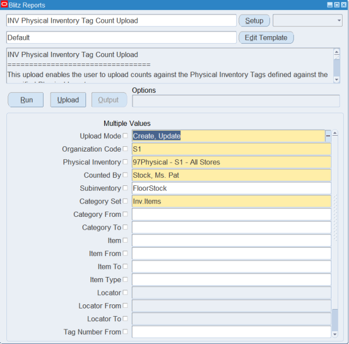Tick Multiple Values checkbox for Category From

[x=125, y=214]
